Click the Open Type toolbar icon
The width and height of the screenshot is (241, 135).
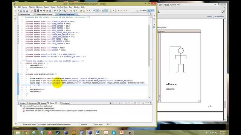click(81, 11)
